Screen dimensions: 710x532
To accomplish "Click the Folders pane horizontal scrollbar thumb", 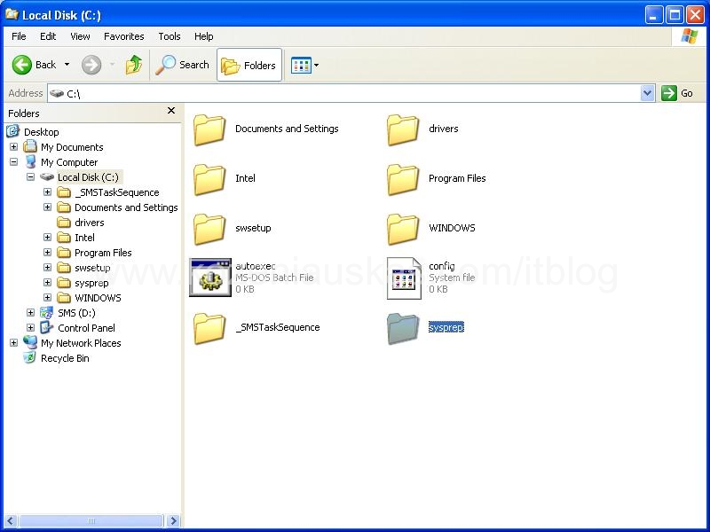I will [91, 520].
